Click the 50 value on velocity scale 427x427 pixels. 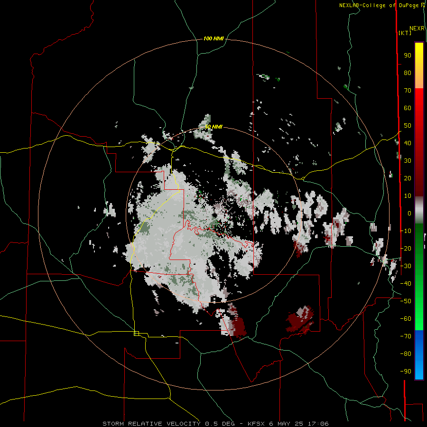(408, 126)
